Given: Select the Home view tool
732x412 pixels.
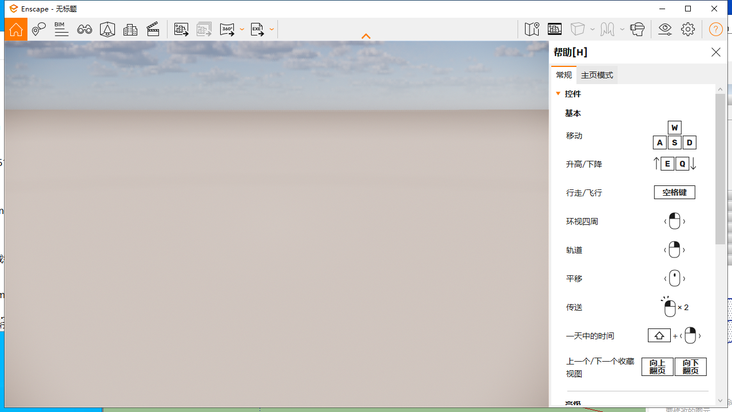Looking at the screenshot, I should click(x=15, y=29).
